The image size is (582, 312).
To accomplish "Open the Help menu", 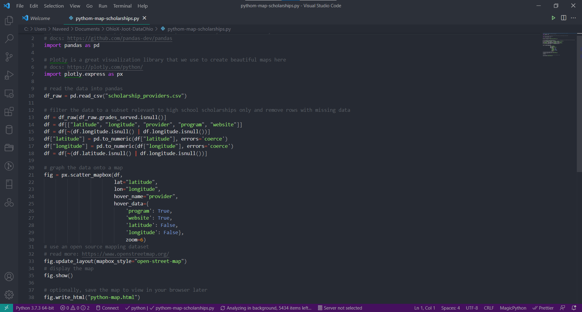I will click(x=142, y=6).
